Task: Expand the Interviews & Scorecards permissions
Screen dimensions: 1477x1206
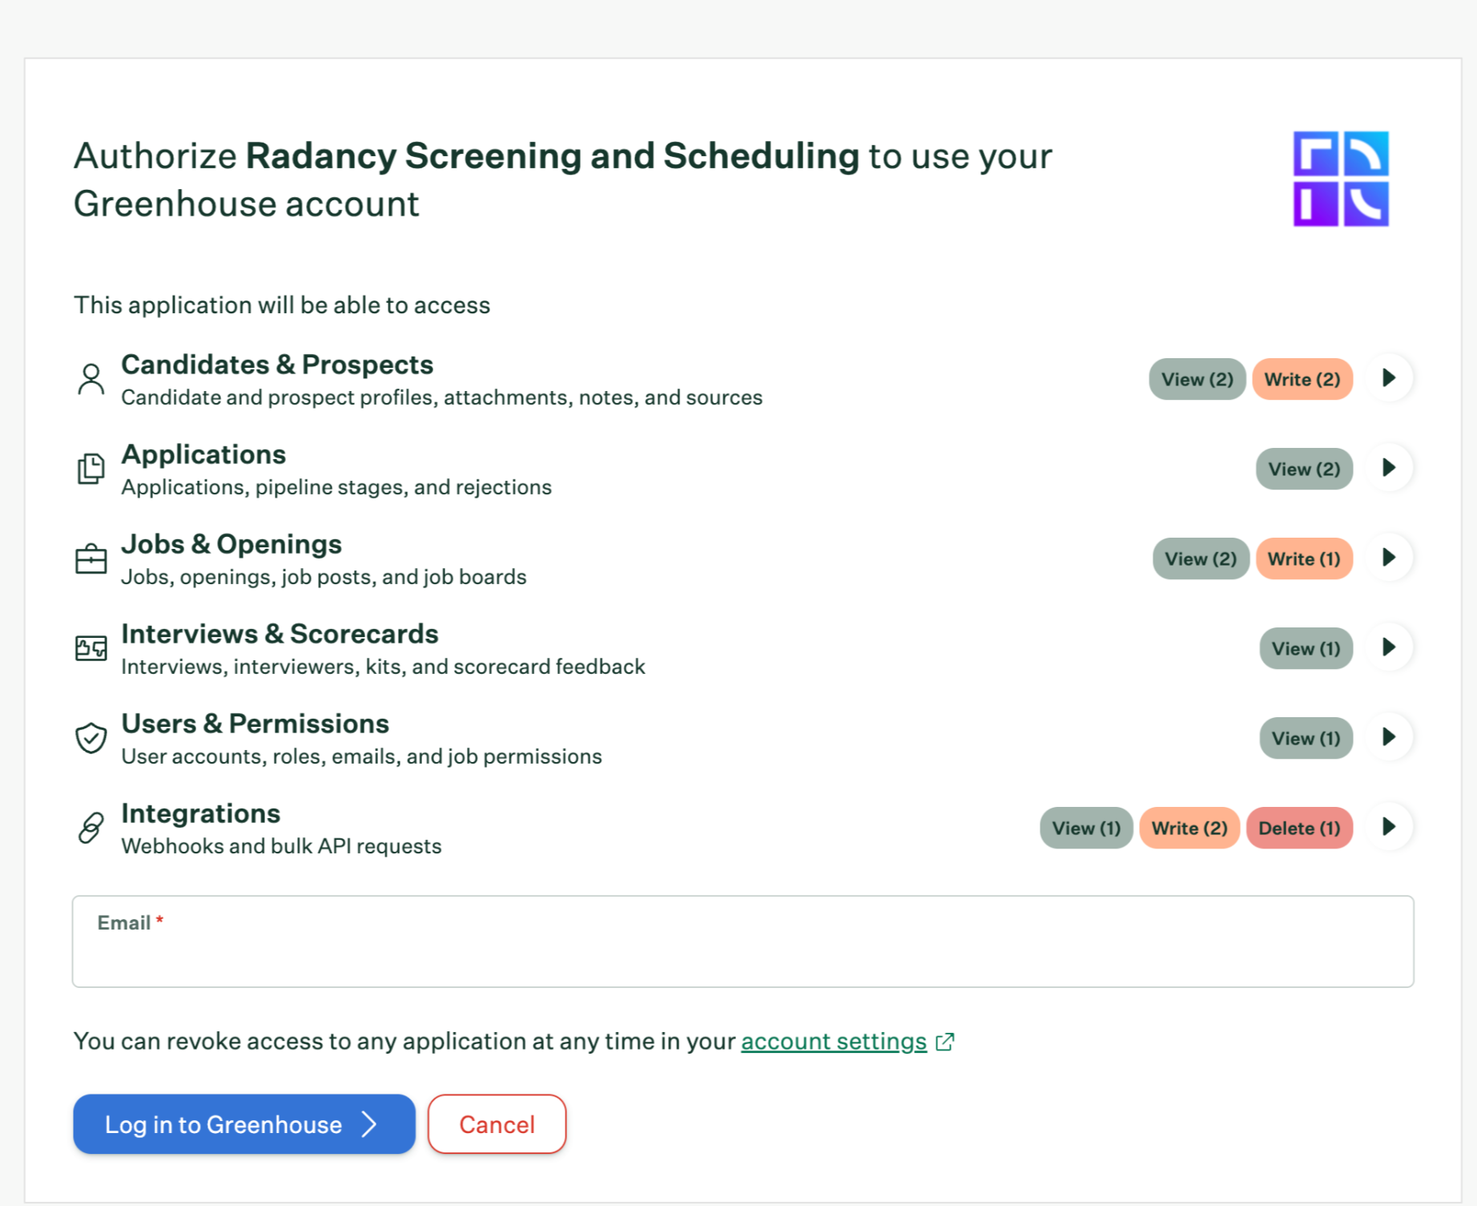Action: 1390,647
